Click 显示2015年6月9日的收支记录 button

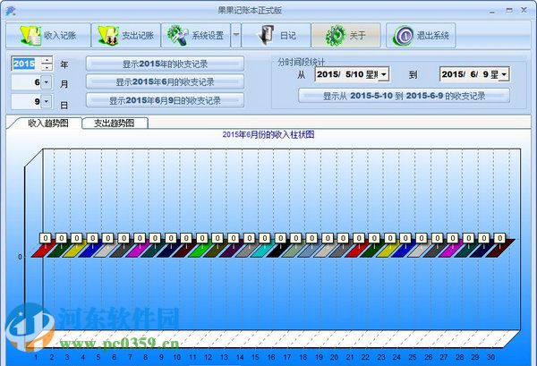coord(165,100)
